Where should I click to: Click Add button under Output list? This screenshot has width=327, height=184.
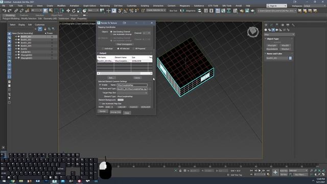click(x=111, y=78)
